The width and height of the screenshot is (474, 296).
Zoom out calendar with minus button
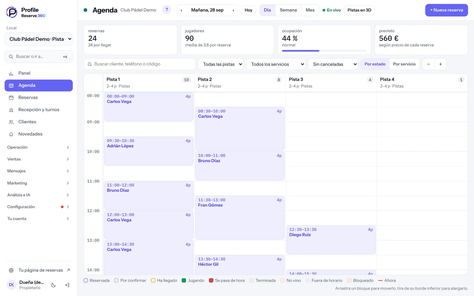point(428,64)
